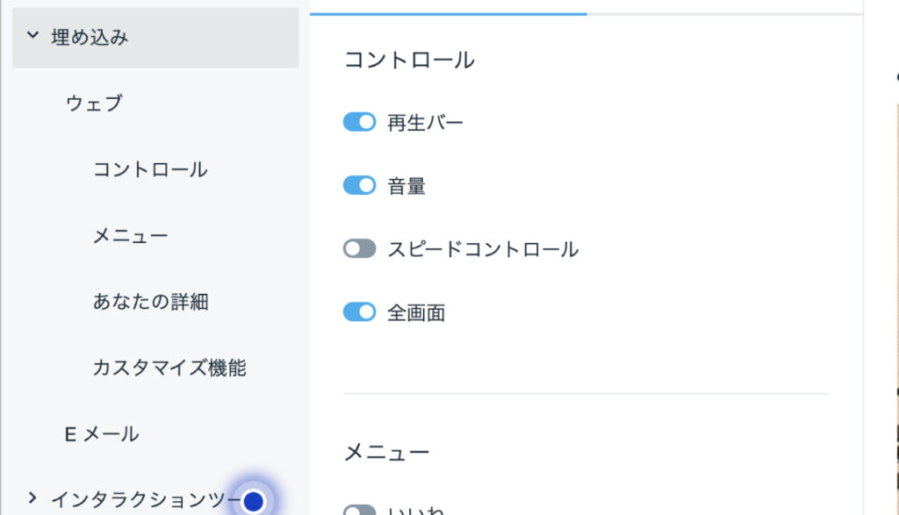The image size is (899, 515).
Task: Click the スピードコントロール label text
Action: point(483,249)
